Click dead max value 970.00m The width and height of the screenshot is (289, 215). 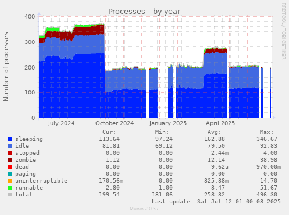pyautogui.click(x=269, y=167)
